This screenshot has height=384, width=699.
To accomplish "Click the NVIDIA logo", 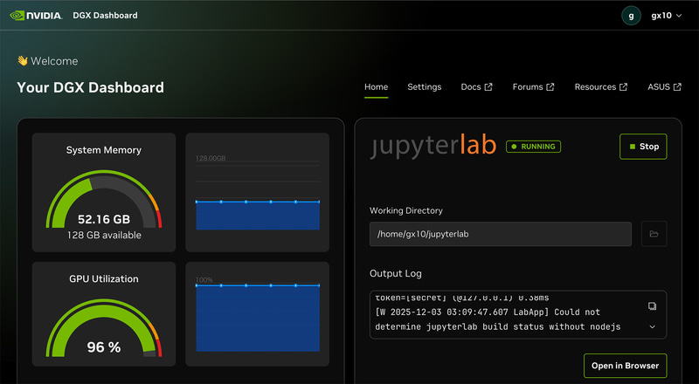I will [36, 16].
